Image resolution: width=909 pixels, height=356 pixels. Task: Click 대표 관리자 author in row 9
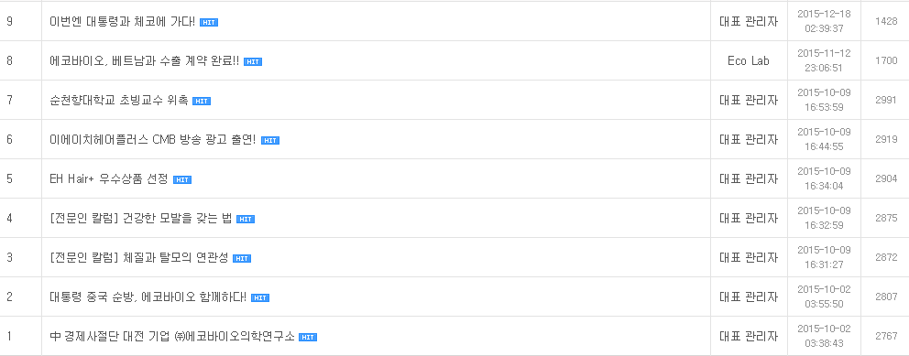[749, 21]
